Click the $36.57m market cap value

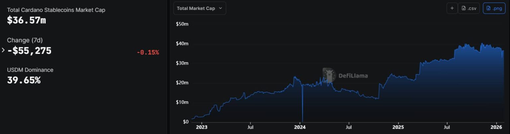pos(26,21)
